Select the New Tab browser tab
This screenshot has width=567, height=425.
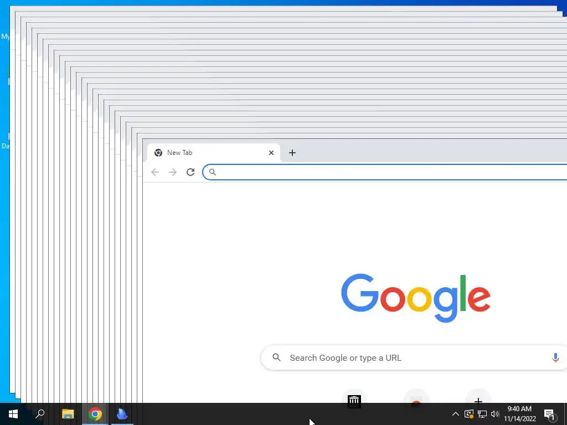pos(213,153)
